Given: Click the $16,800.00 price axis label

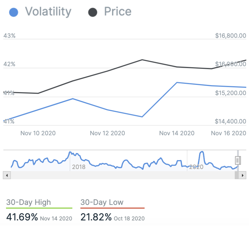Looking at the screenshot, I should (231, 36).
